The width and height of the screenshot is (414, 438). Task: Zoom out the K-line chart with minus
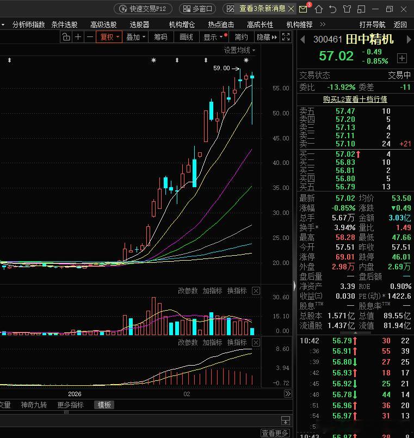click(90, 37)
